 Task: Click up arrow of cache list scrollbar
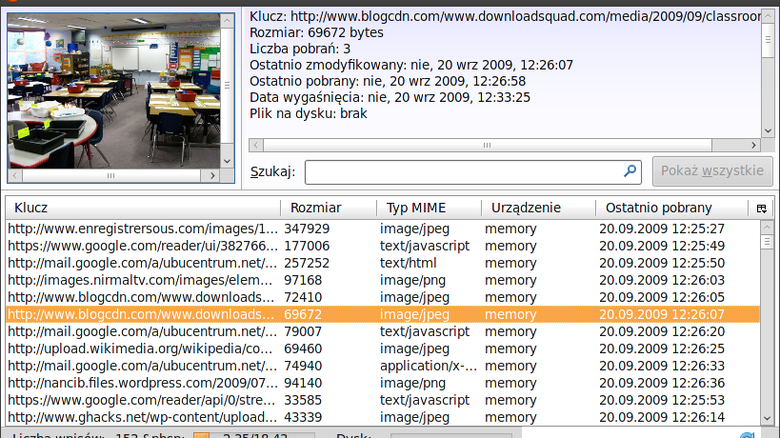point(767,228)
